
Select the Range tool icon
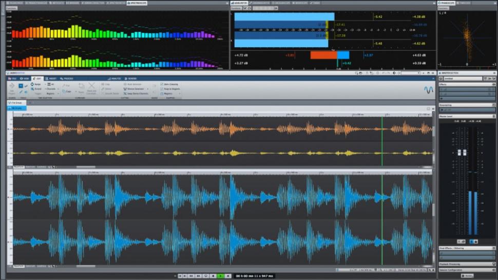tap(21, 85)
